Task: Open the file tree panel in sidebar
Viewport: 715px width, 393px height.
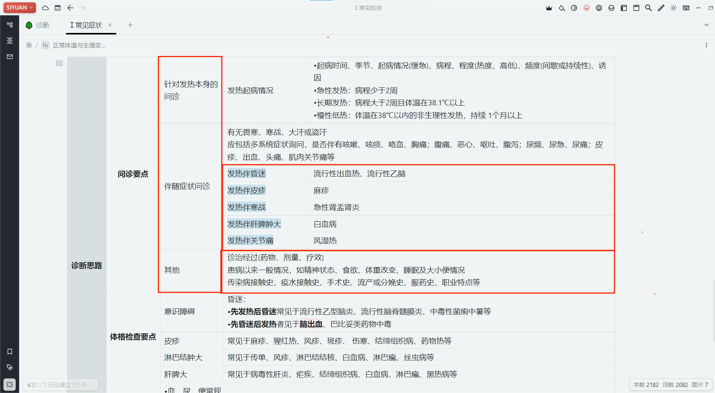Action: pyautogui.click(x=10, y=25)
